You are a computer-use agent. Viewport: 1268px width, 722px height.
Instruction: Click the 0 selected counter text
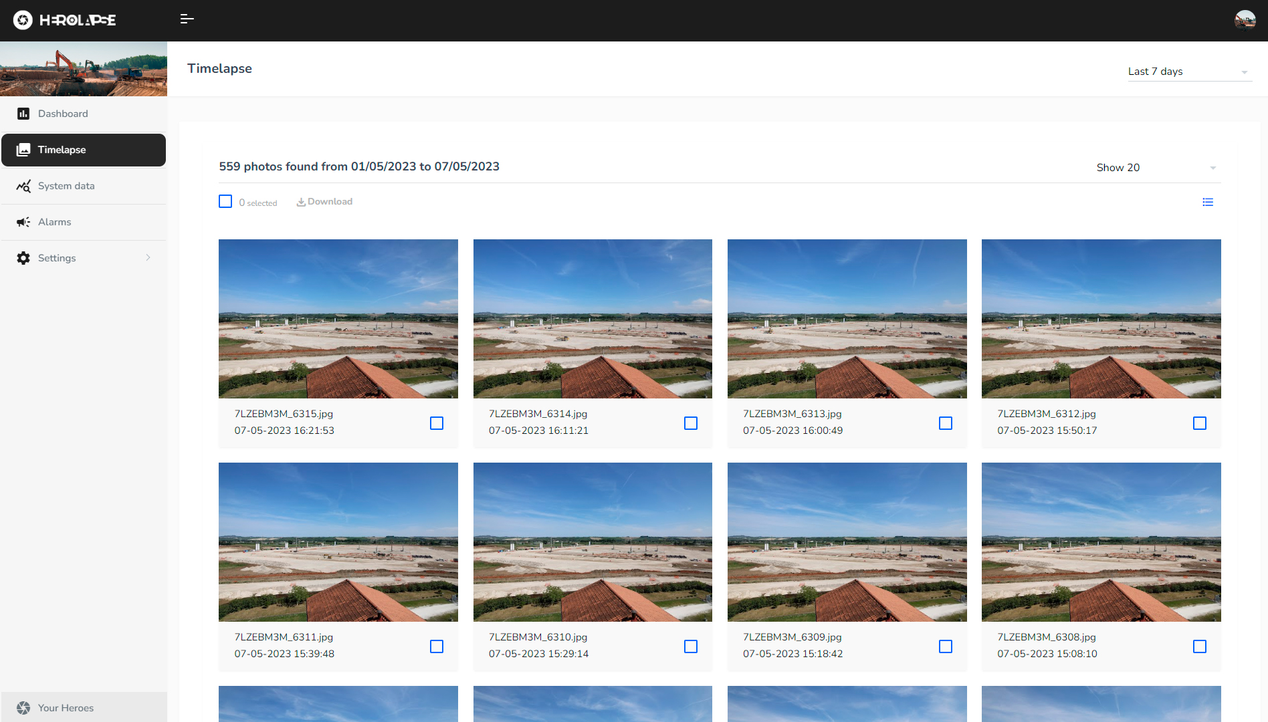[258, 203]
